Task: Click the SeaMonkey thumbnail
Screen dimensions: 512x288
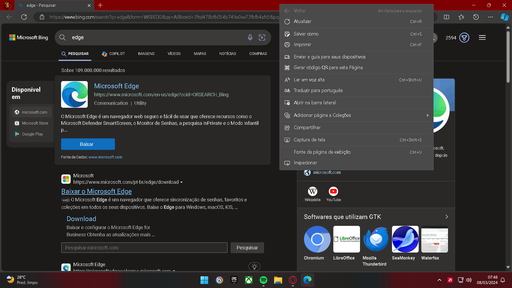Action: 405,239
